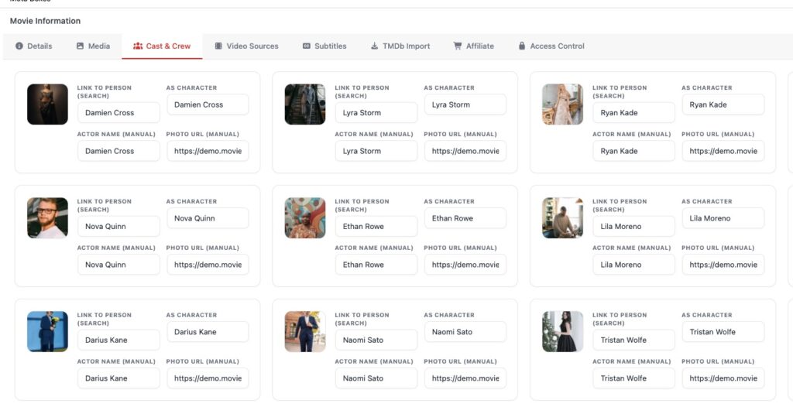The width and height of the screenshot is (793, 407).
Task: Focus As Character field for Darius Kane
Action: click(x=208, y=332)
